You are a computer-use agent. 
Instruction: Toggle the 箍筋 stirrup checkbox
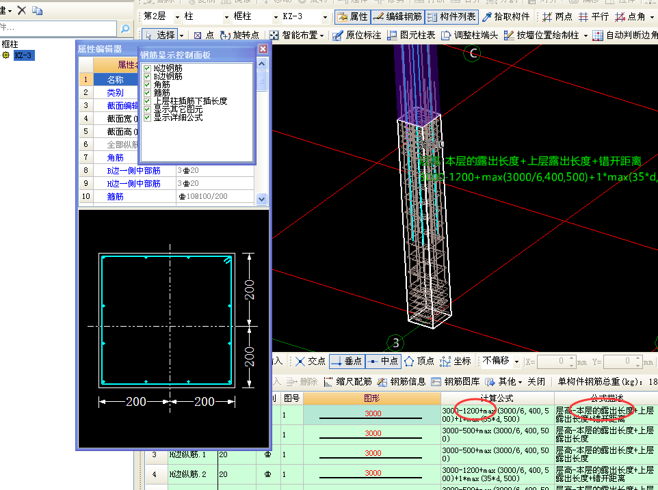coord(147,93)
